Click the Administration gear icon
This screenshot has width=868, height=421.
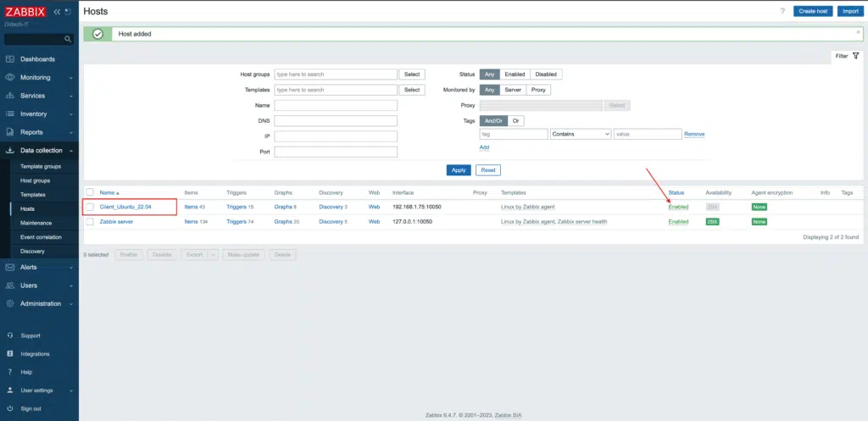coord(10,304)
